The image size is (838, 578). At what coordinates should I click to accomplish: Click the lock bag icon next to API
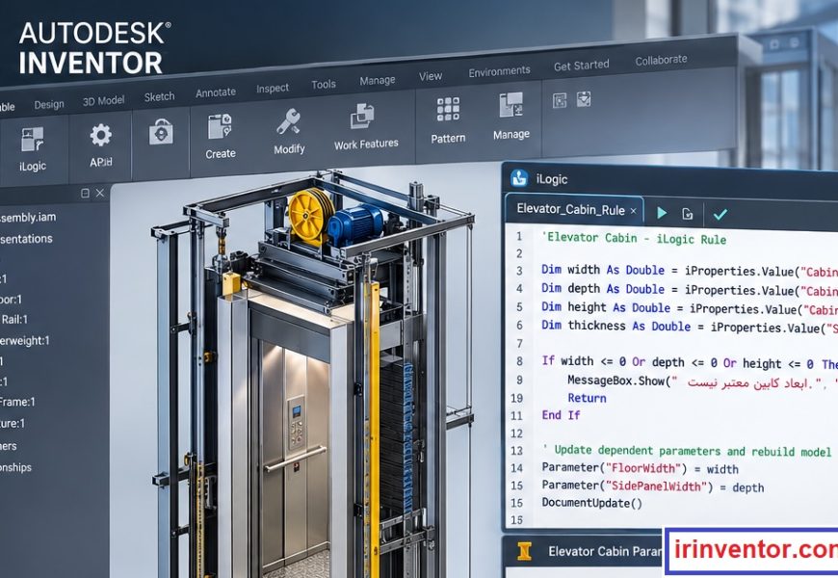coord(161,131)
